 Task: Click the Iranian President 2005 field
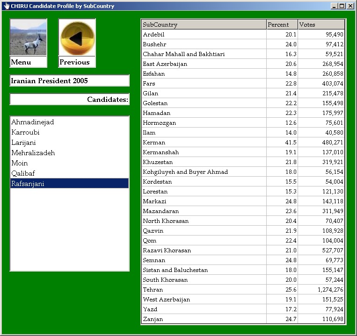coord(69,81)
